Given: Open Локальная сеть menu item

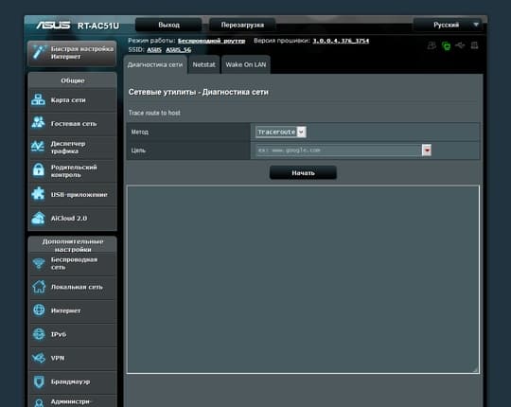Looking at the screenshot, I should click(73, 287).
